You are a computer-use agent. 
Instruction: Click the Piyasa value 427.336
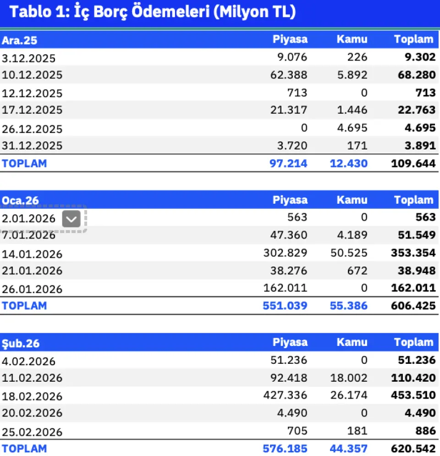(x=285, y=395)
